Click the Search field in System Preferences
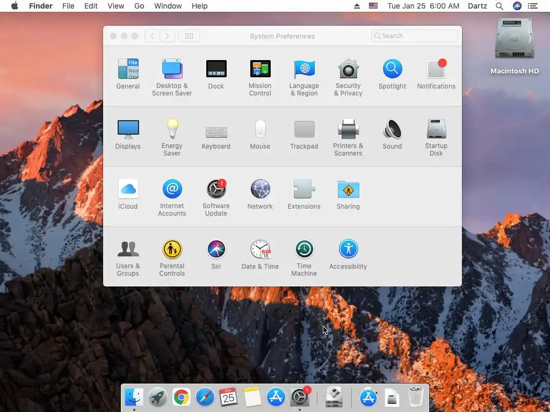The image size is (550, 412). [x=414, y=36]
